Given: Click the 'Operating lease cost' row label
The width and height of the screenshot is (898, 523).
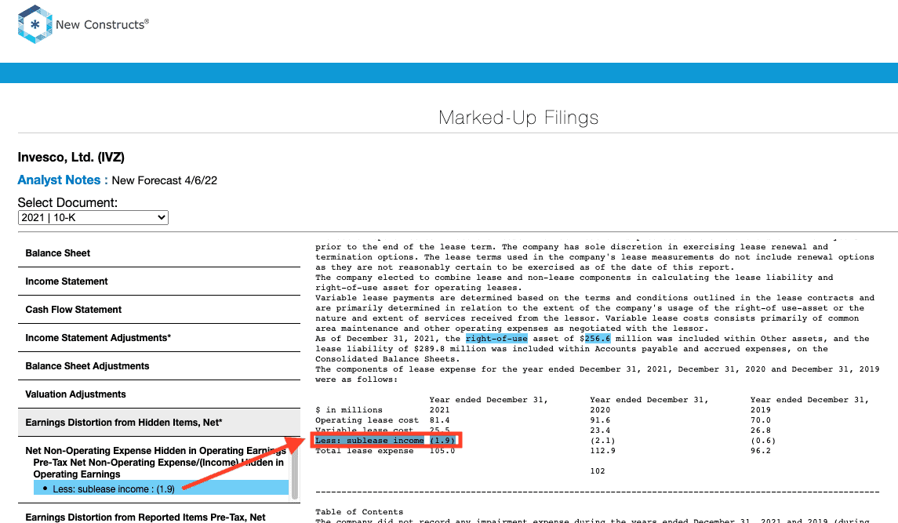Looking at the screenshot, I should pos(366,420).
